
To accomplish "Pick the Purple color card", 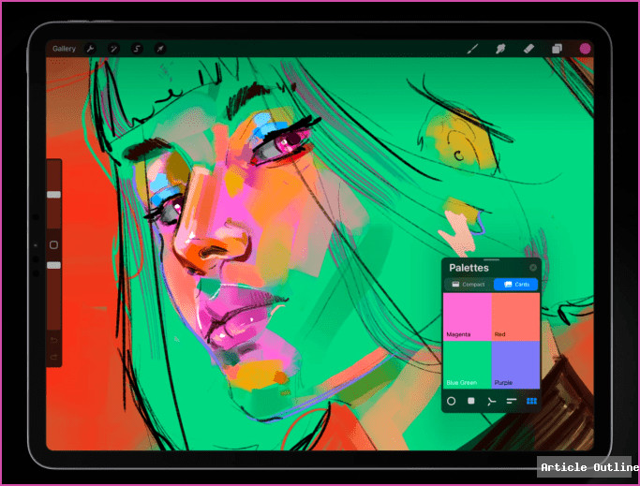I will pos(515,364).
